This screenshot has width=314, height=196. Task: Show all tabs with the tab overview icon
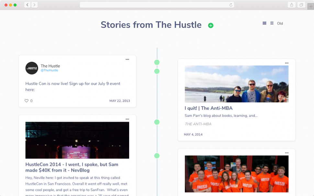pos(301,5)
